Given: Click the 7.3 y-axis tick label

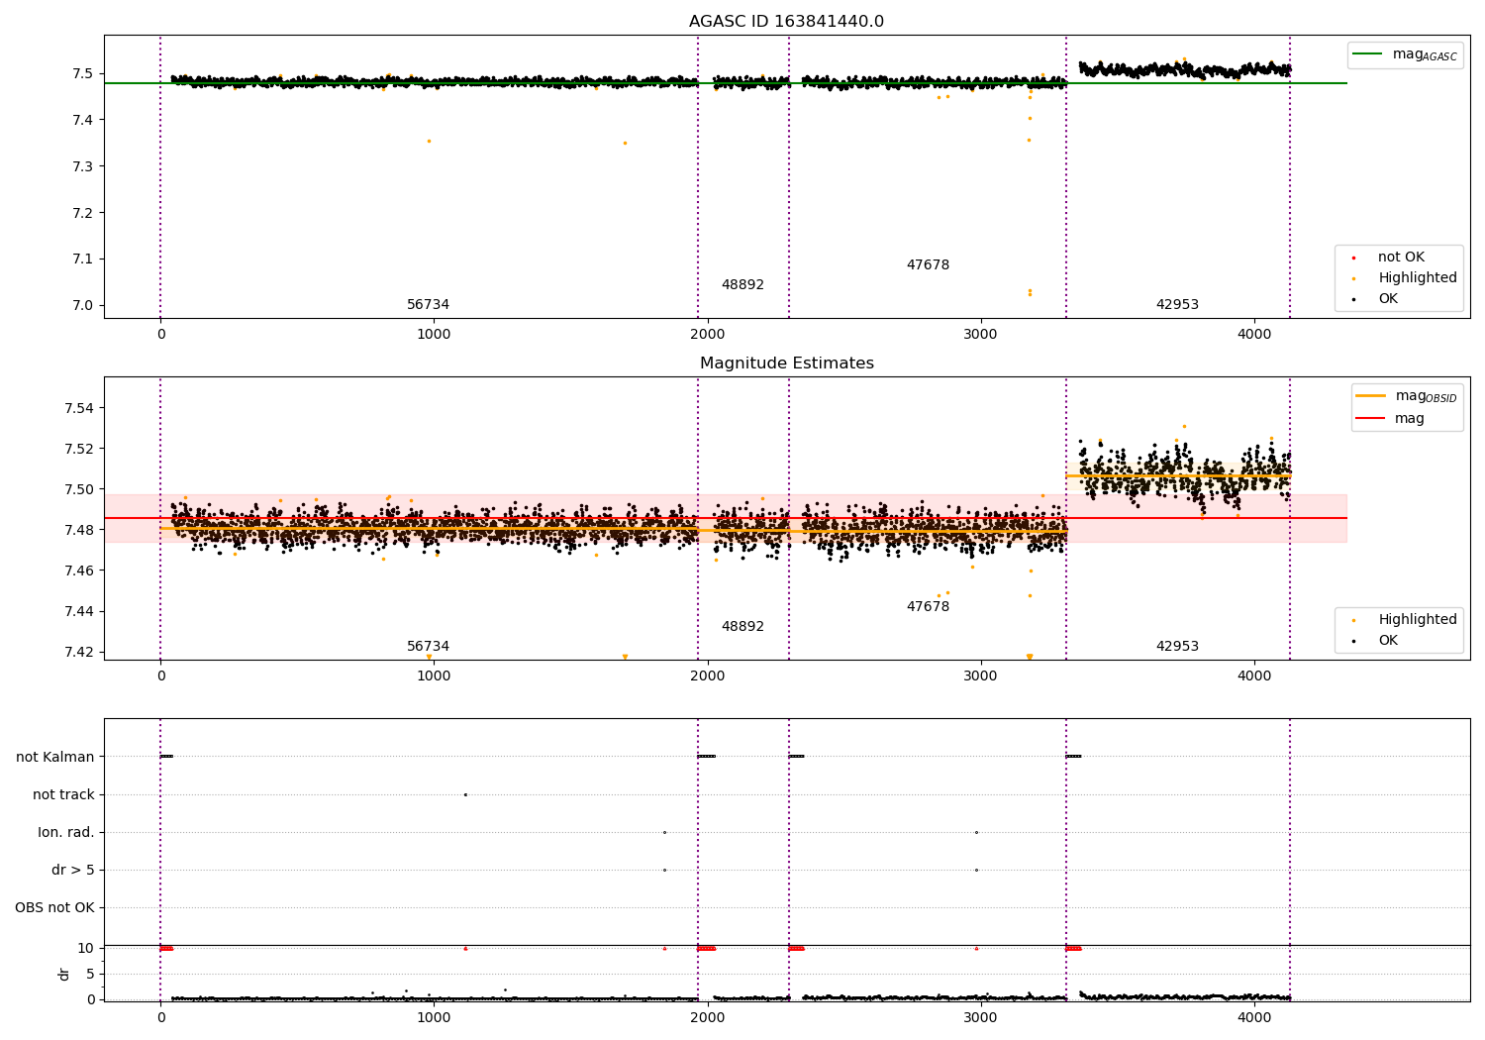Looking at the screenshot, I should tap(82, 166).
